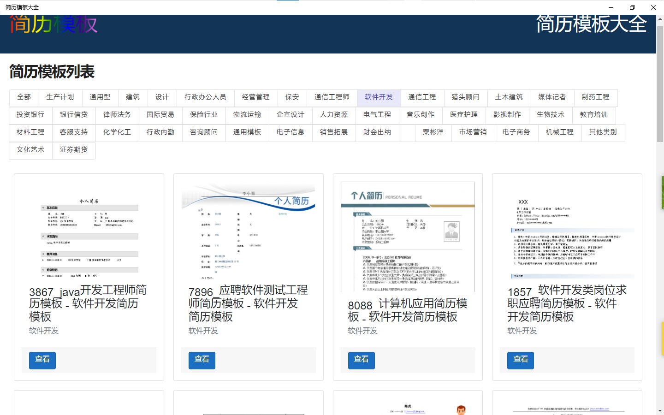This screenshot has width=664, height=415.
Task: Open the 8088 PERSONAL RESUME thumbnail
Action: pos(408,237)
